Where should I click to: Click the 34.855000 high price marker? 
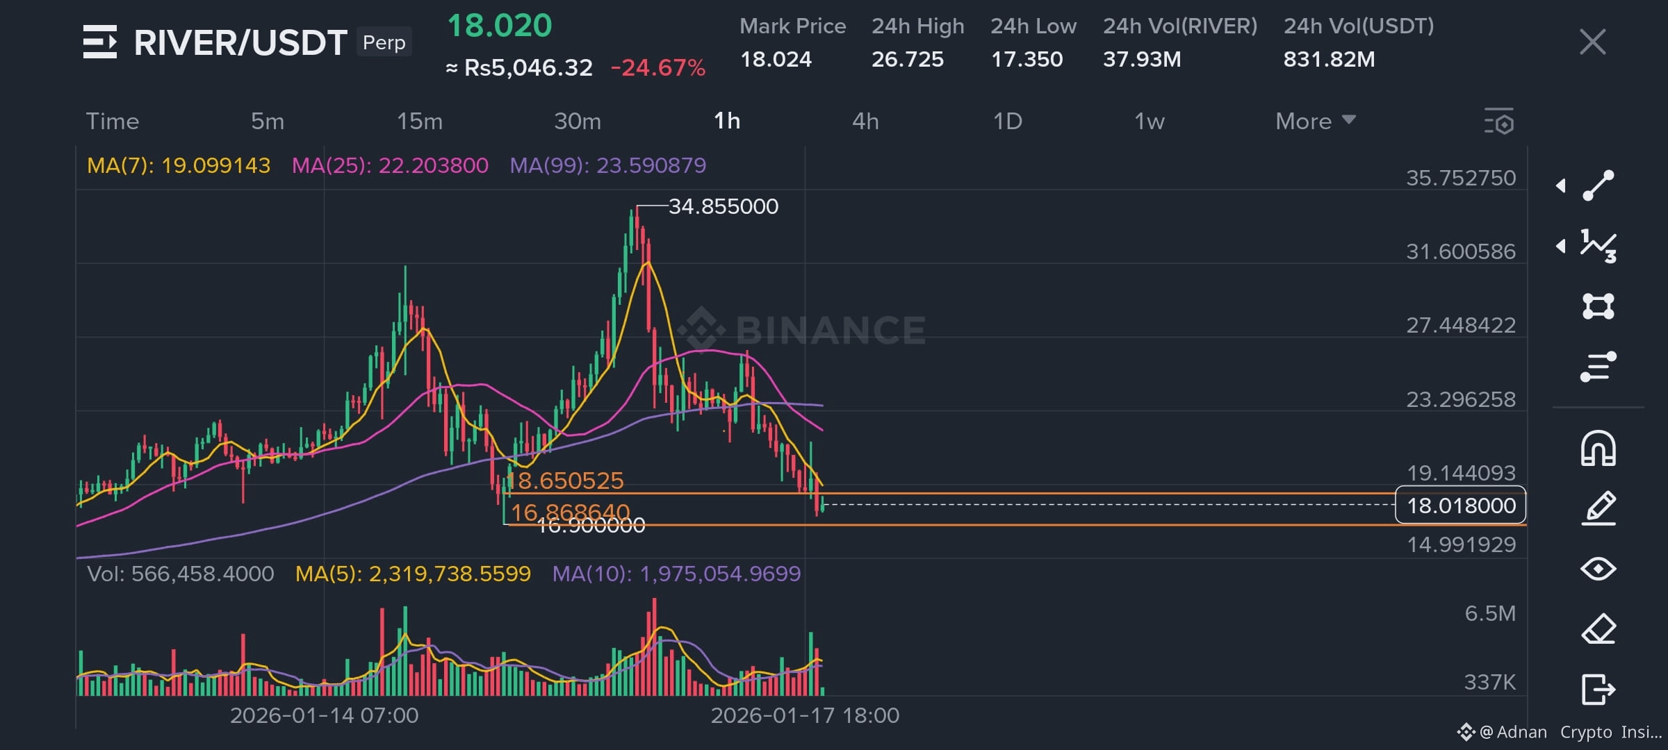(723, 206)
